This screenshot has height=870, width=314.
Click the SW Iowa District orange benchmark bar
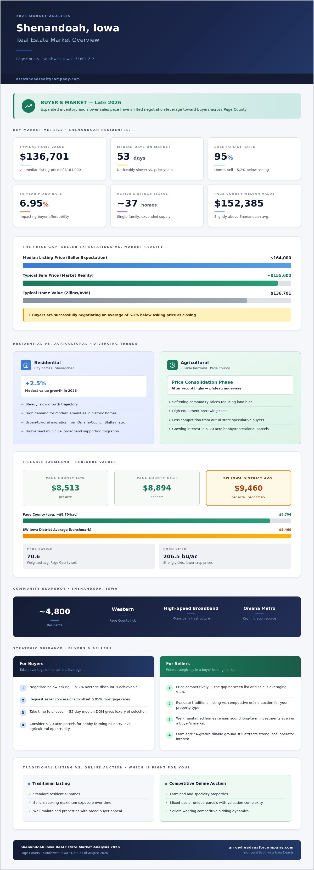tap(157, 536)
